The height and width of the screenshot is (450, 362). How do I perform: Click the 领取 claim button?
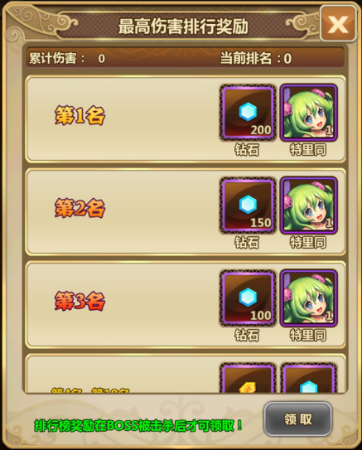297,419
